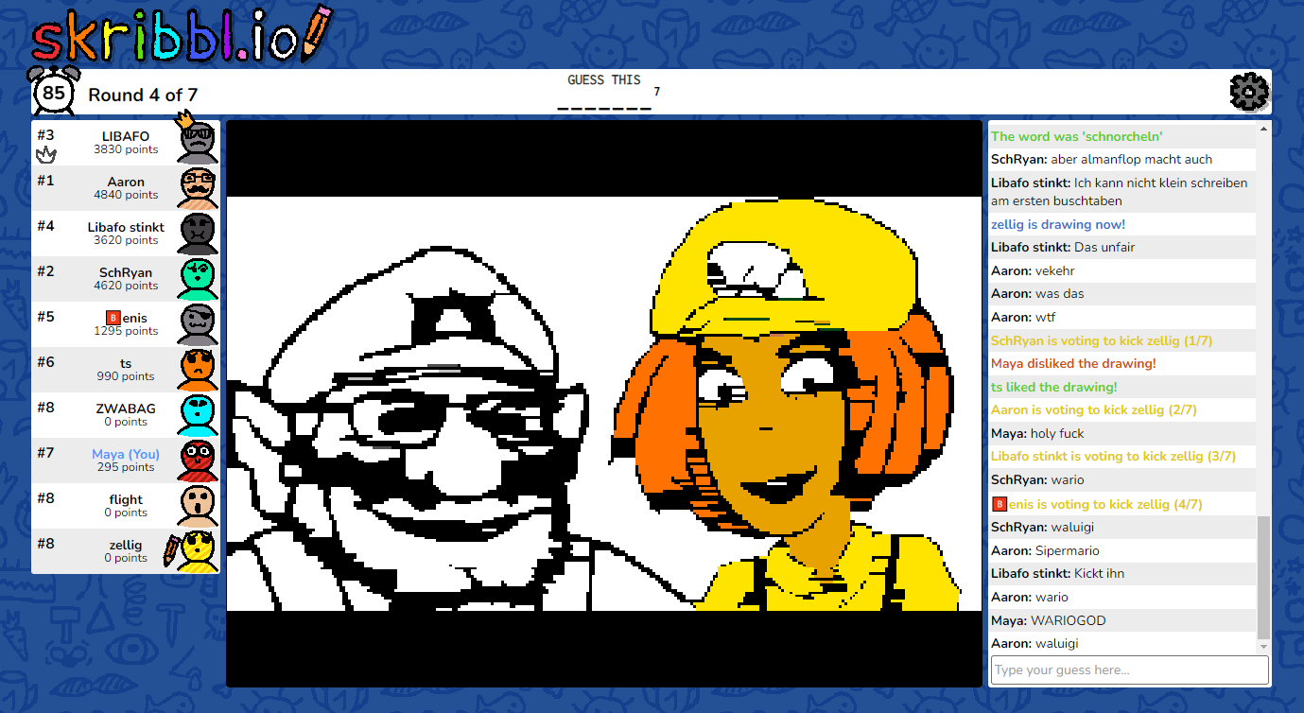Select the Libafo stinkt player row
This screenshot has height=713, width=1304.
click(125, 233)
